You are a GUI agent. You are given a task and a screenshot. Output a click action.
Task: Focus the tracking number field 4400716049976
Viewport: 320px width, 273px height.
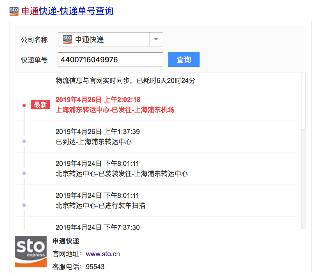110,59
